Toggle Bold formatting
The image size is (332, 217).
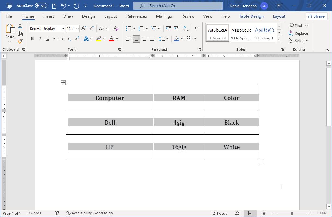pyautogui.click(x=32, y=39)
